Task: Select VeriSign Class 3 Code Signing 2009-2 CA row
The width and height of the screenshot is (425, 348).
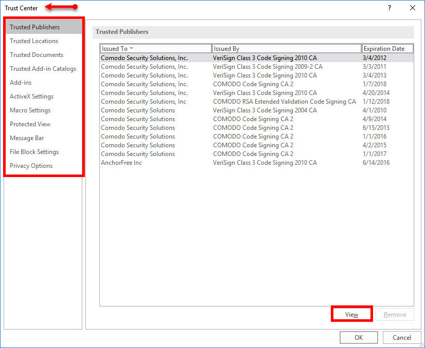Action: 257,67
